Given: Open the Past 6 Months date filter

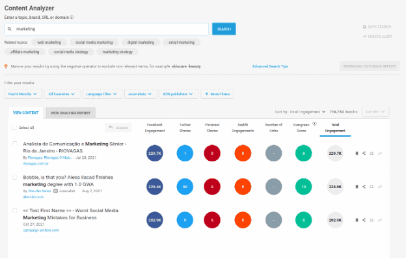Looking at the screenshot, I should tap(23, 94).
